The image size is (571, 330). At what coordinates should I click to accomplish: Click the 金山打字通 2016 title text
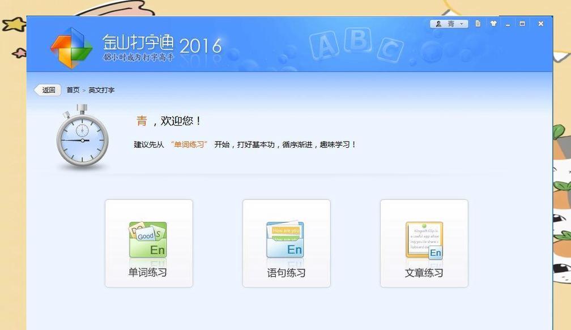click(161, 44)
